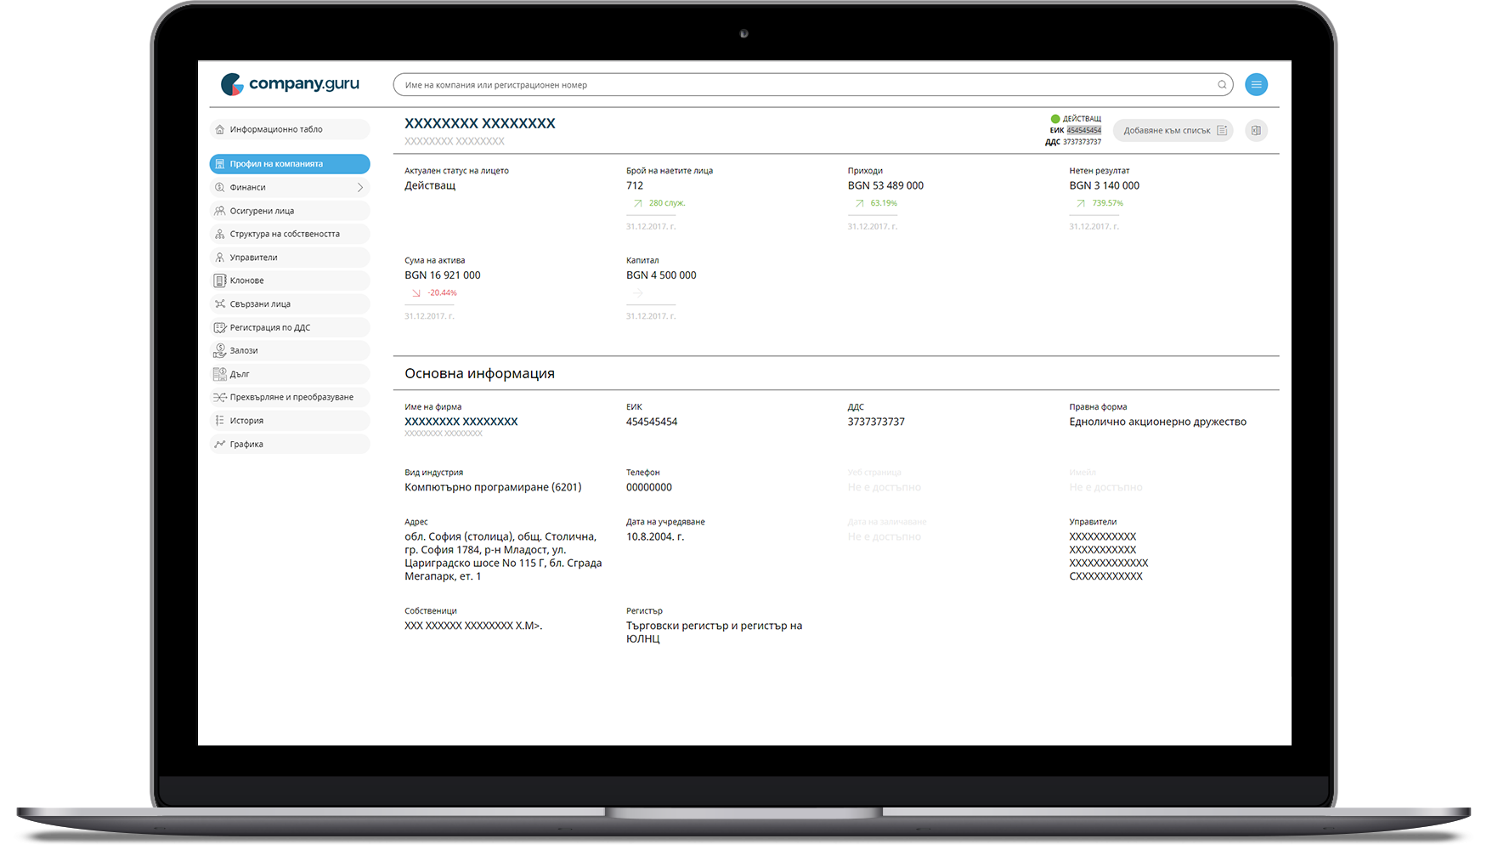Click the Структура на собствеността hierarchy icon
Screen dimensions: 1487x850
click(220, 234)
